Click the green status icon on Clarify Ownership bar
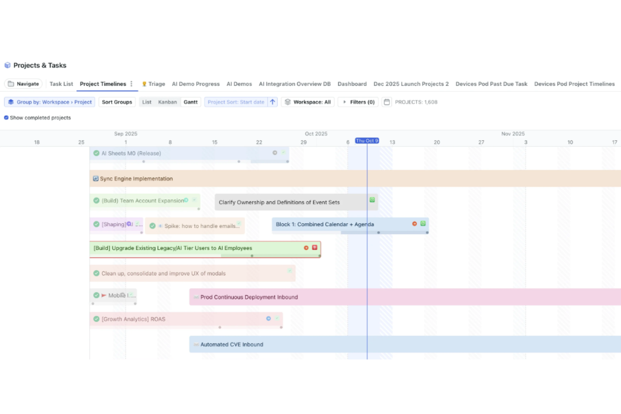 372,200
